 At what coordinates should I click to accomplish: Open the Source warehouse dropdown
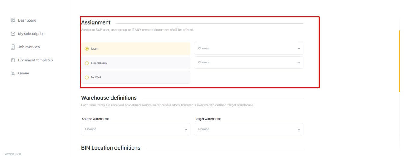point(135,129)
